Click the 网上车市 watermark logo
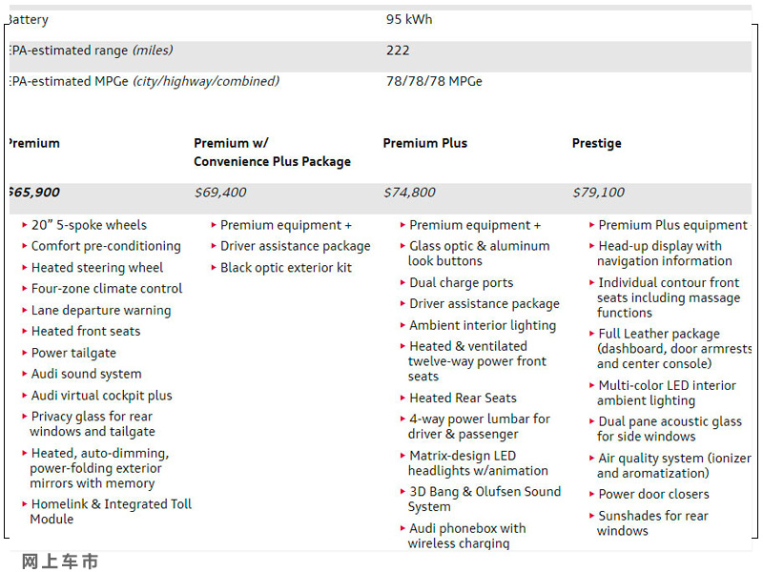Image resolution: width=763 pixels, height=572 pixels. (60, 562)
